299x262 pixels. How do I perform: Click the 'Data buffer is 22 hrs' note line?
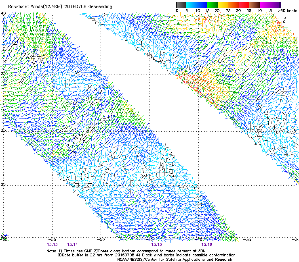click(146, 255)
